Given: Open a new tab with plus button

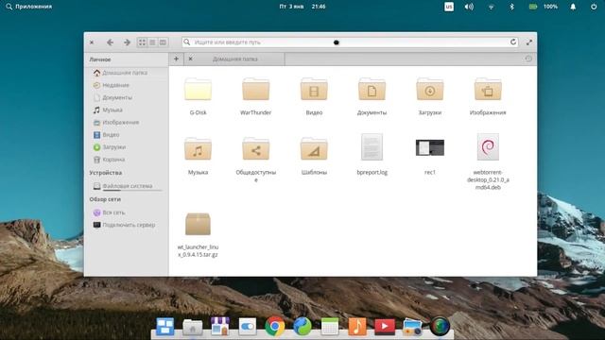Looking at the screenshot, I should 176,59.
